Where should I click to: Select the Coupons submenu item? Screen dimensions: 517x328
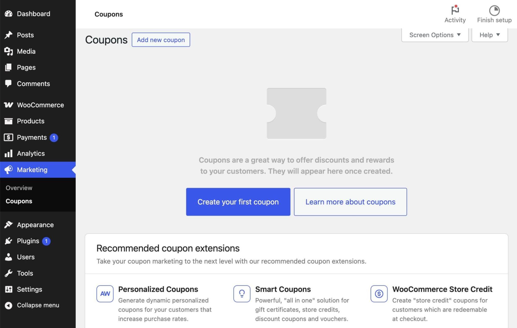click(x=19, y=201)
